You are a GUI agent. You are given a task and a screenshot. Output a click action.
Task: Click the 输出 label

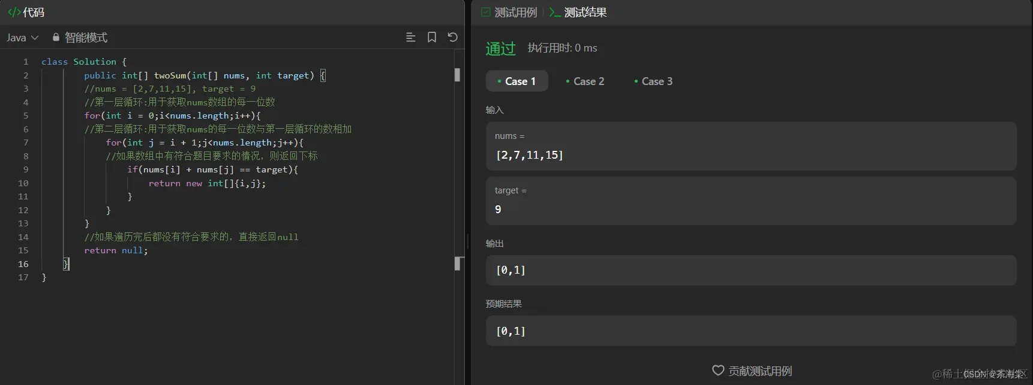coord(495,244)
